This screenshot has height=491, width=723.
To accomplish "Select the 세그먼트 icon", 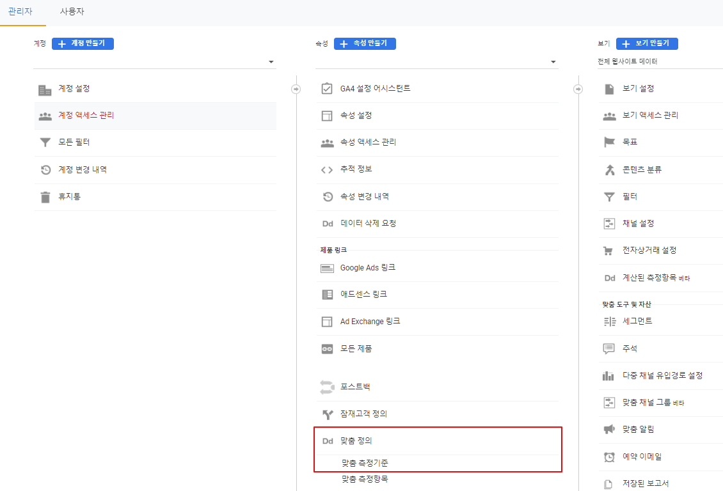I will 608,321.
